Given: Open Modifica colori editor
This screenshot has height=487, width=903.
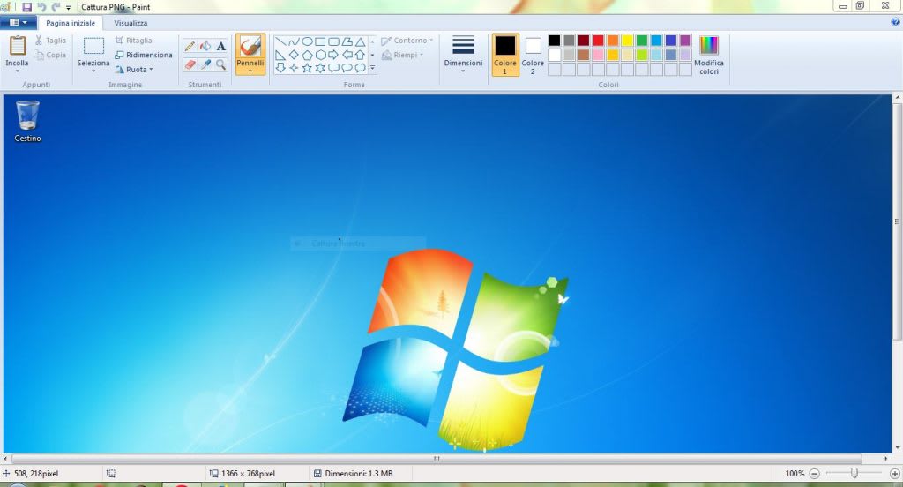Looking at the screenshot, I should 709,55.
